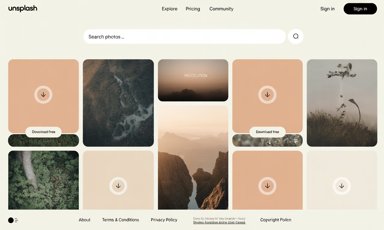The height and width of the screenshot is (230, 384).
Task: Open the Copyright Policy footer link
Action: [x=276, y=220]
